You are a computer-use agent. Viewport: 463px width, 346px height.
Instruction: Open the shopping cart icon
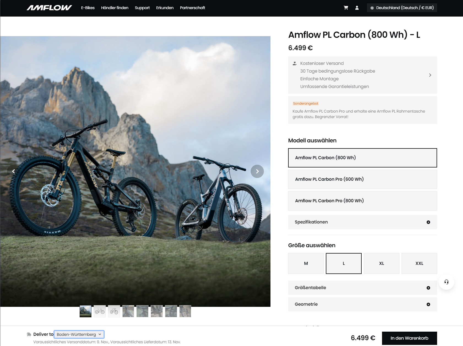[346, 8]
